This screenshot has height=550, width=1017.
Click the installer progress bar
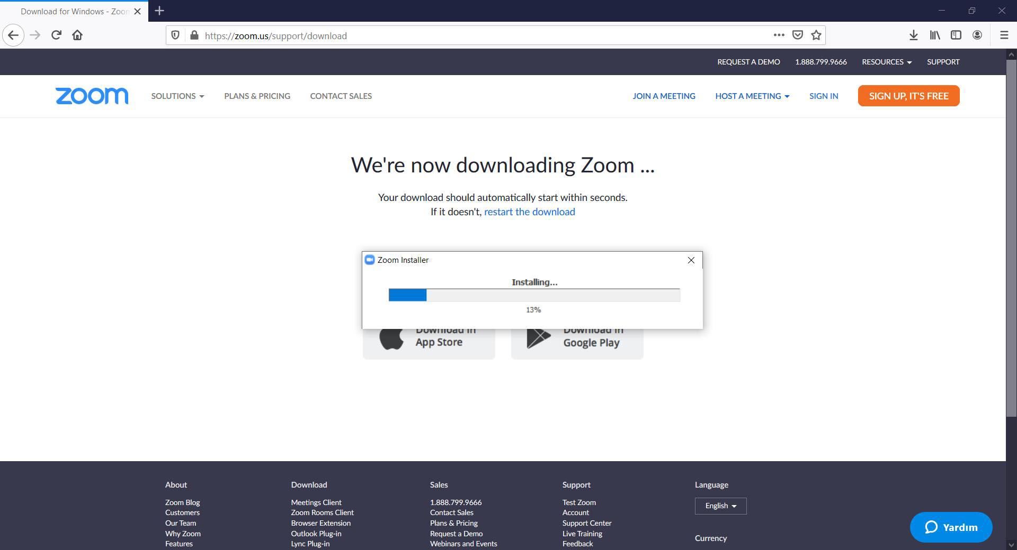point(534,295)
